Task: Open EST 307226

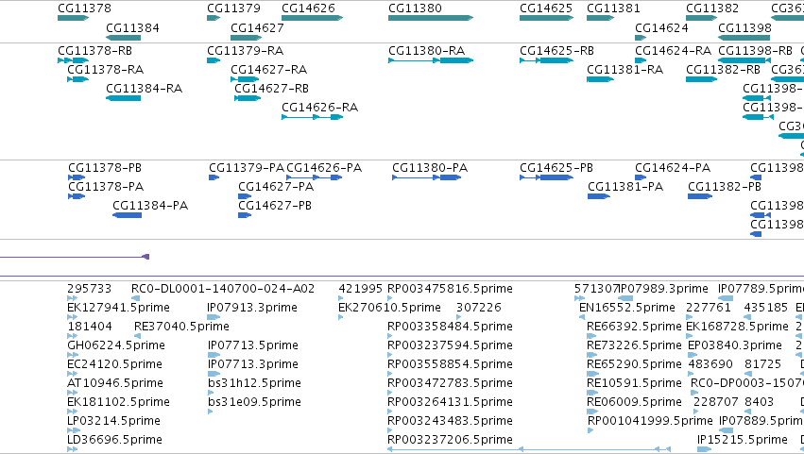Action: pos(479,308)
